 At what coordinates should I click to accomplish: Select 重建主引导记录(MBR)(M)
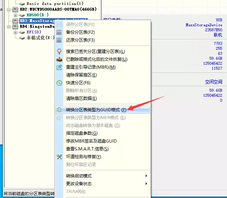103,67
